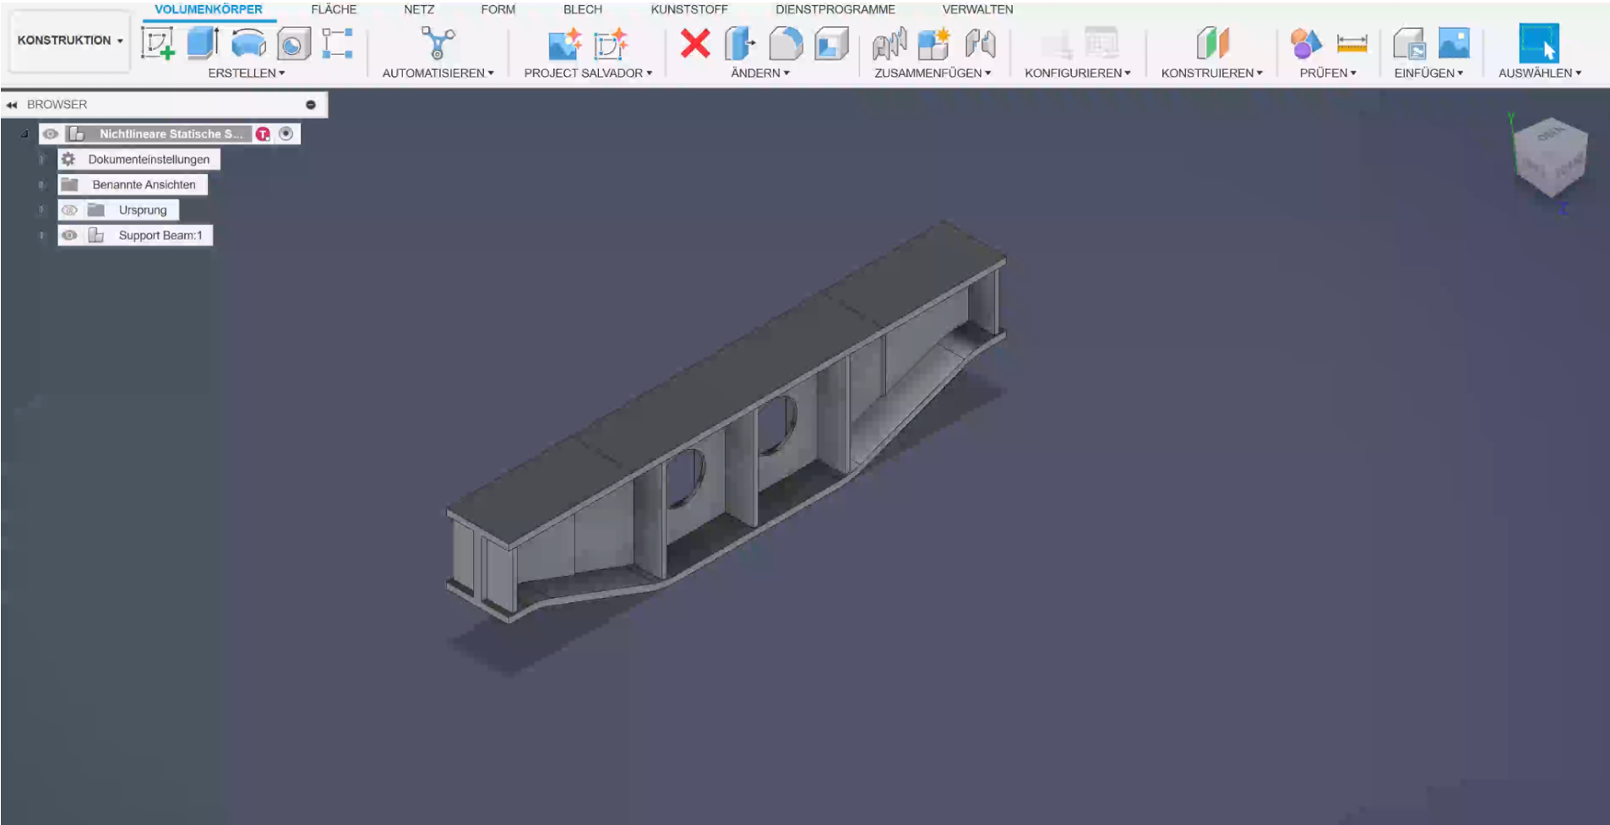This screenshot has height=825, width=1610.
Task: Select the Fillet tool icon
Action: tap(786, 43)
